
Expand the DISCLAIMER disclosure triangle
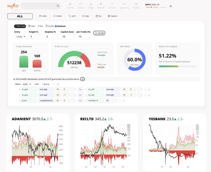pos(14,79)
